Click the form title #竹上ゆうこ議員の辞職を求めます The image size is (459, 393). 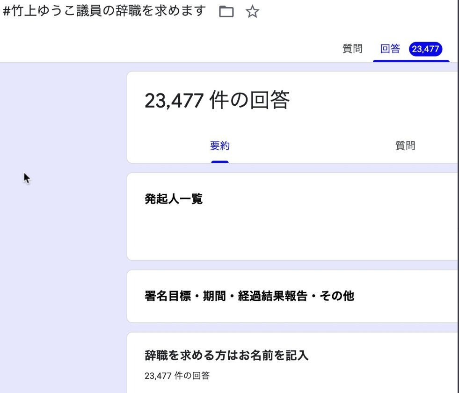click(x=104, y=11)
